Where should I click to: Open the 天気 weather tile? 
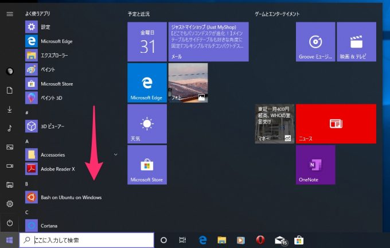tap(147, 124)
